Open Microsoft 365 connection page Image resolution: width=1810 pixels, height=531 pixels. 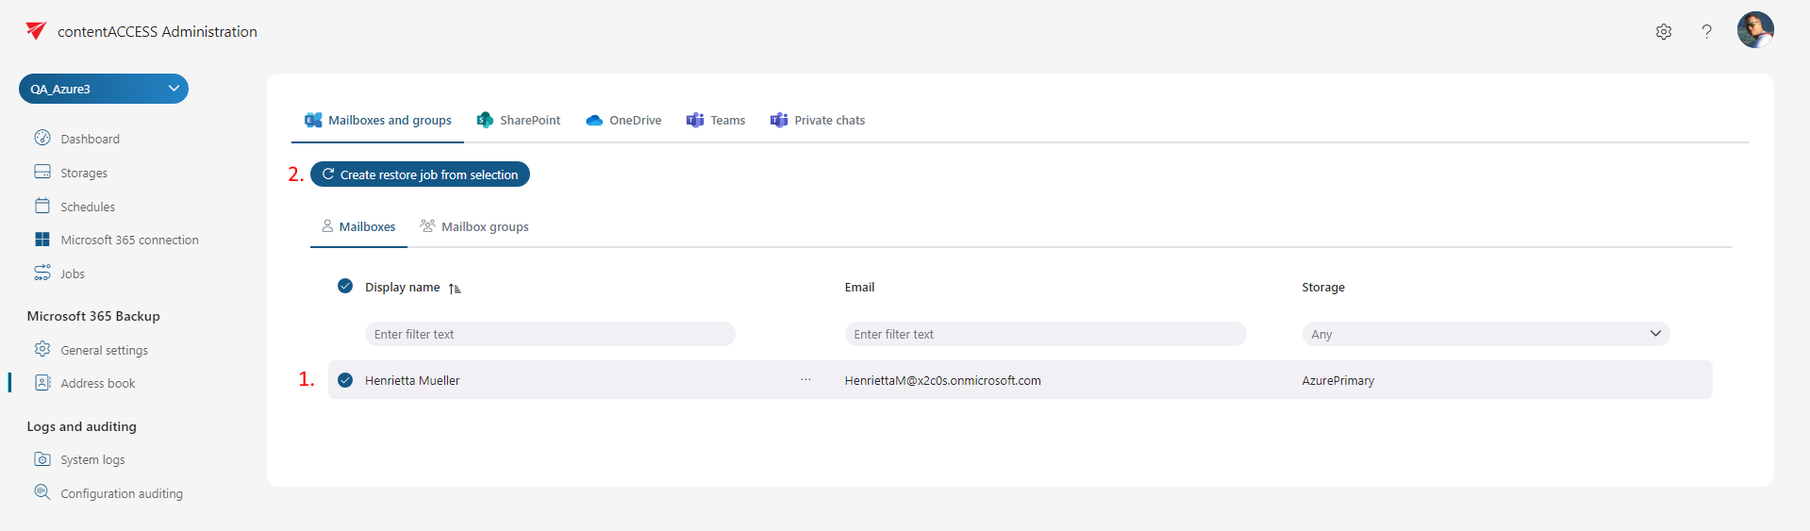pos(129,240)
